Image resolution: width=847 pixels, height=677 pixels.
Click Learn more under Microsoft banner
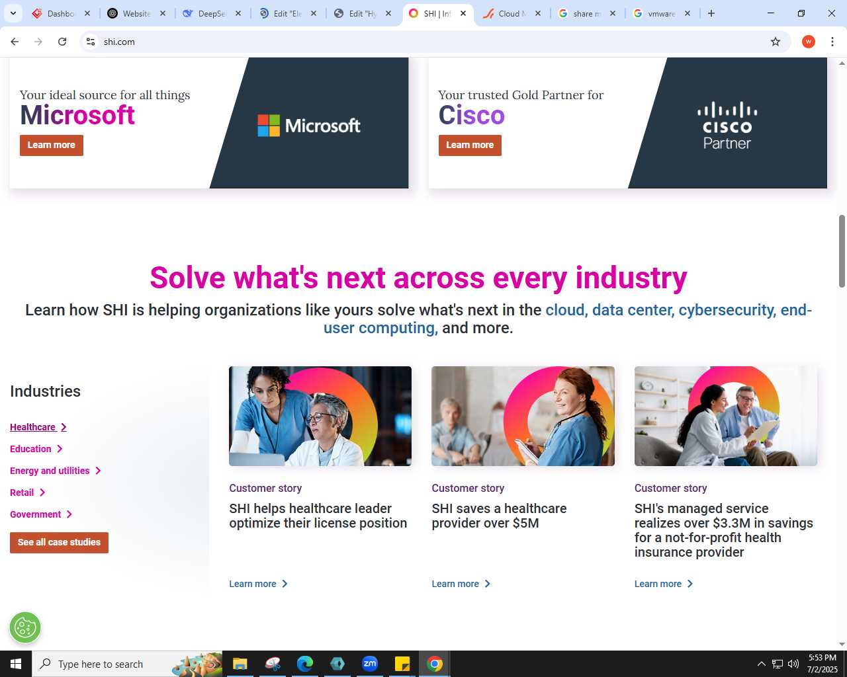[x=52, y=145]
